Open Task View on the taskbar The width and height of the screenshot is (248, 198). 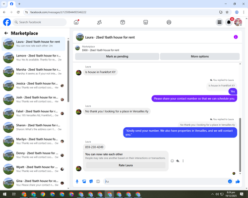point(14,194)
